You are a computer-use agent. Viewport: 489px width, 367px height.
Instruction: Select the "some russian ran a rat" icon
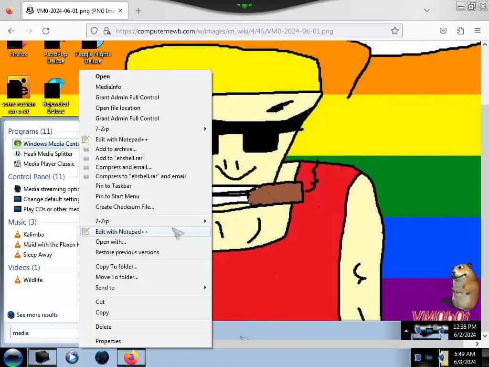coord(19,95)
